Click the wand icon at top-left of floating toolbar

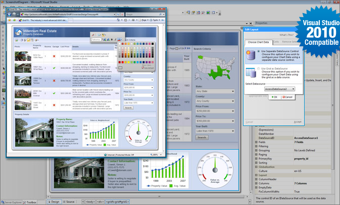point(93,35)
